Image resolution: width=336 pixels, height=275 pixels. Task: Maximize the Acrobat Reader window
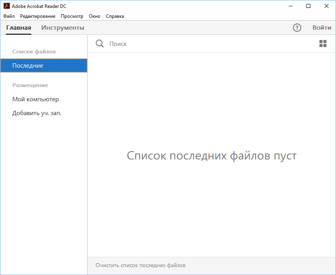308,6
